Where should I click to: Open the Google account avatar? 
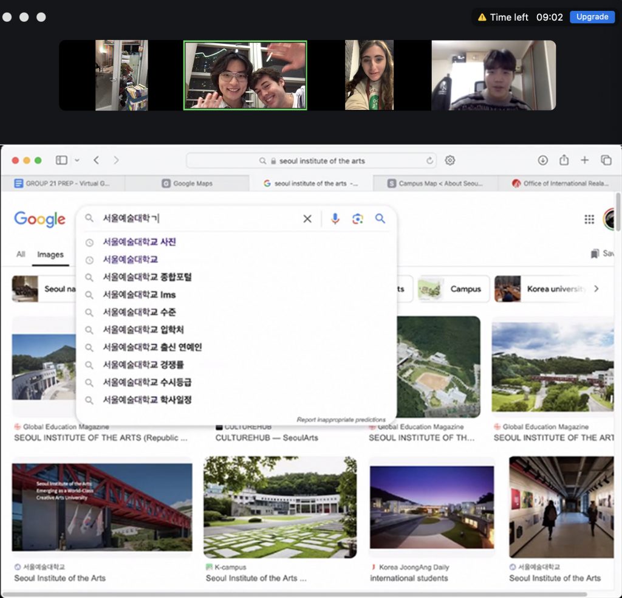(610, 219)
